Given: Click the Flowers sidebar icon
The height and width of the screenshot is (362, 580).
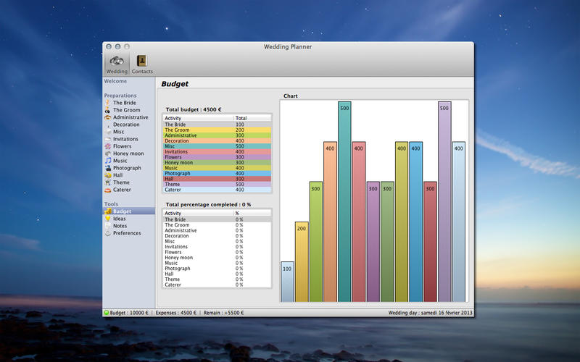Looking at the screenshot, I should click(x=107, y=146).
